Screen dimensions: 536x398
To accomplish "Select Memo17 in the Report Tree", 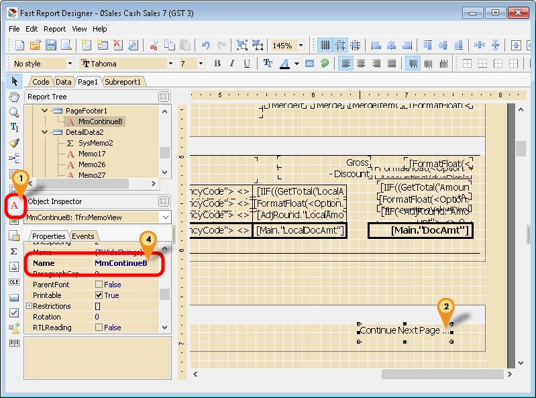I will pos(92,154).
